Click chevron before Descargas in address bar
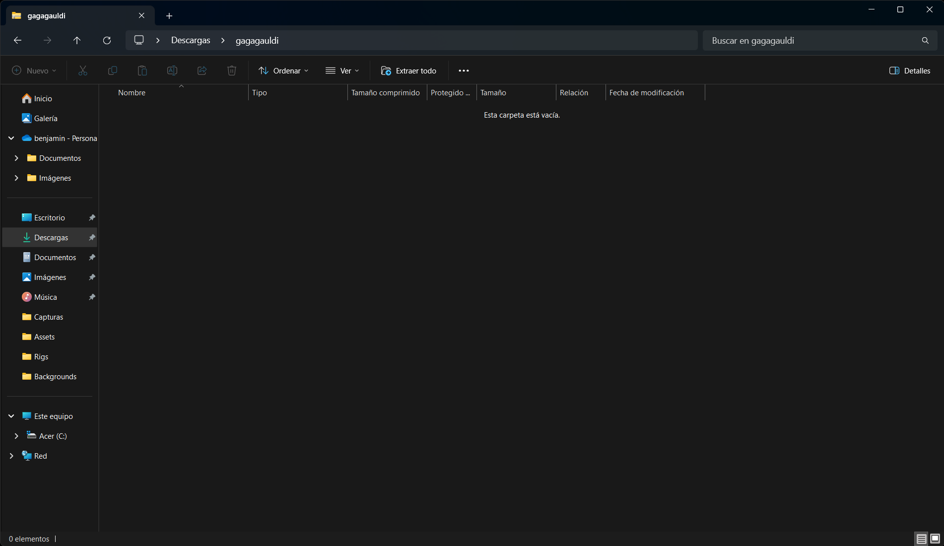This screenshot has width=944, height=546. (x=158, y=40)
